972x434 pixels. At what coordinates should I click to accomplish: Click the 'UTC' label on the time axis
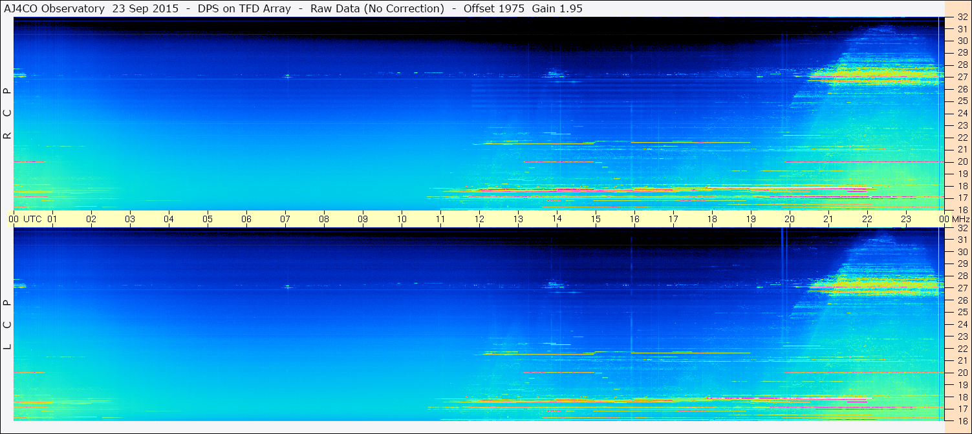click(x=33, y=219)
